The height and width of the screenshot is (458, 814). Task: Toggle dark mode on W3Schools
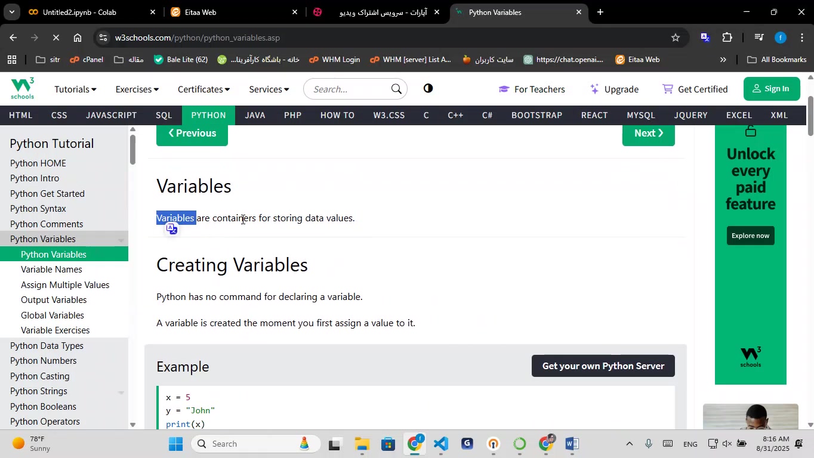pyautogui.click(x=428, y=89)
